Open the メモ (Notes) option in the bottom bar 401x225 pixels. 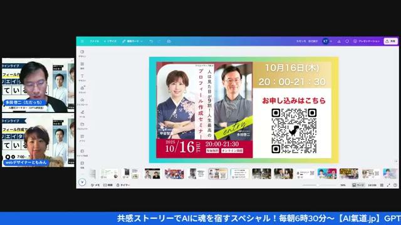(95, 185)
